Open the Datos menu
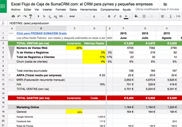This screenshot has width=182, height=127. 73,10
